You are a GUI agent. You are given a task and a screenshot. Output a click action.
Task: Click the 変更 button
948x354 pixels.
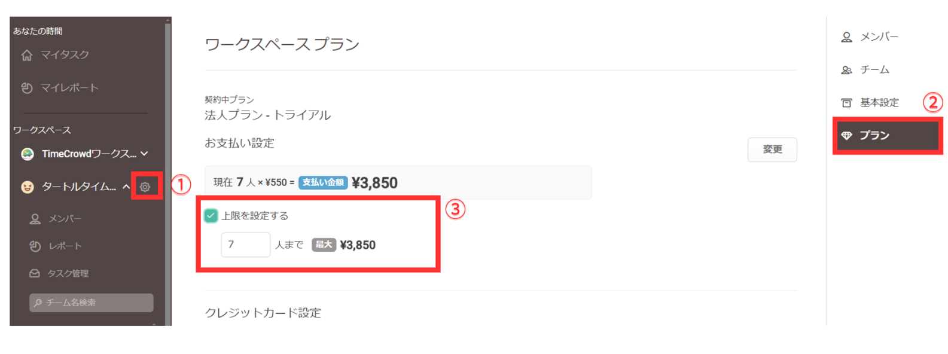tap(772, 149)
